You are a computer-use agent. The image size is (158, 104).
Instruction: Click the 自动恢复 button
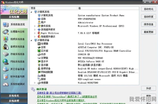tap(149, 17)
